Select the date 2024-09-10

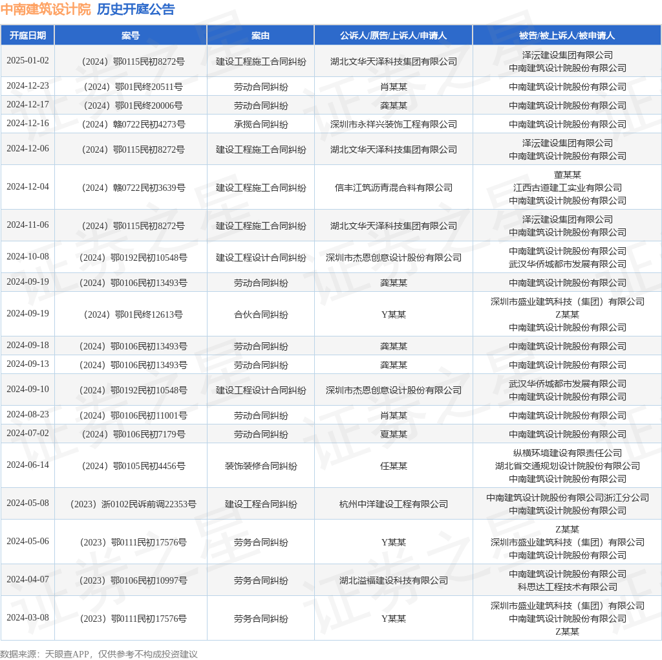point(27,389)
